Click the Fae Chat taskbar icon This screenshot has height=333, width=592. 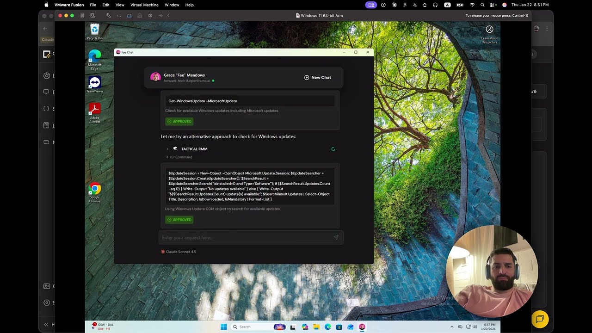click(x=362, y=327)
